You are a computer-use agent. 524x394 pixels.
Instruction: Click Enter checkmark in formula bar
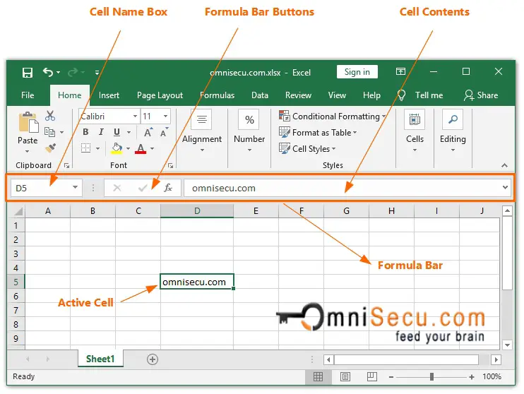[143, 188]
